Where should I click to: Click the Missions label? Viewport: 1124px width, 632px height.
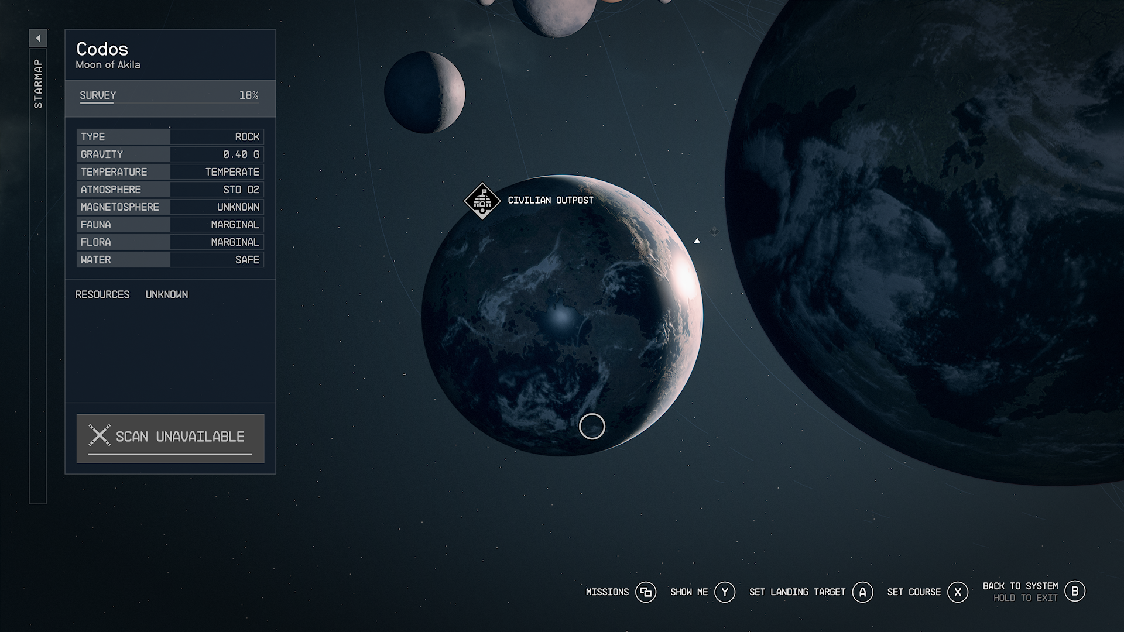pos(607,592)
